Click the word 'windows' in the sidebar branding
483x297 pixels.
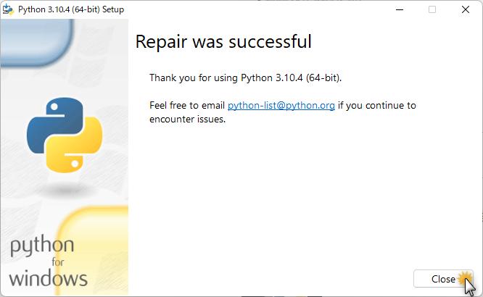48,279
